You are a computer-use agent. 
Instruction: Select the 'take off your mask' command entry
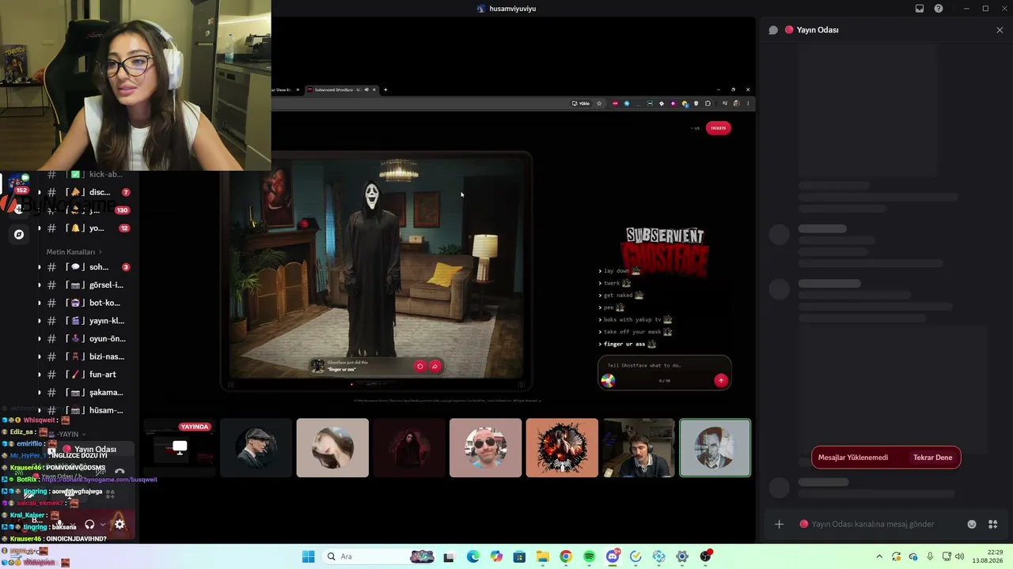635,332
